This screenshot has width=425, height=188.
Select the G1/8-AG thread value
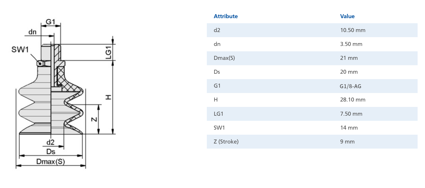click(x=350, y=86)
